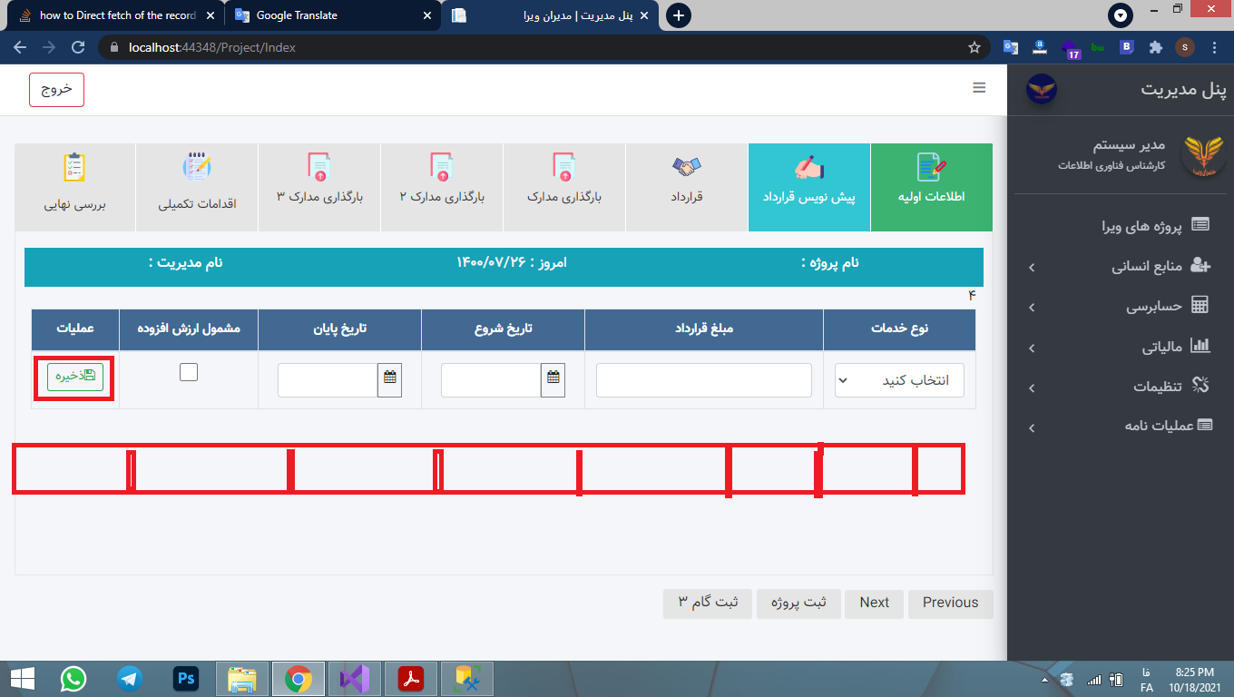Click the مالیاتی bar chart icon

click(1200, 346)
